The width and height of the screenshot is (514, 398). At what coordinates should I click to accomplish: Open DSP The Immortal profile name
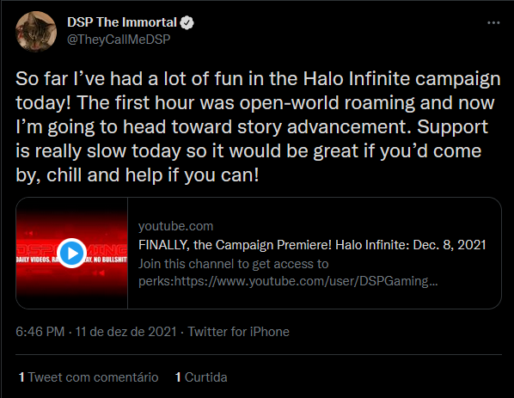click(122, 22)
